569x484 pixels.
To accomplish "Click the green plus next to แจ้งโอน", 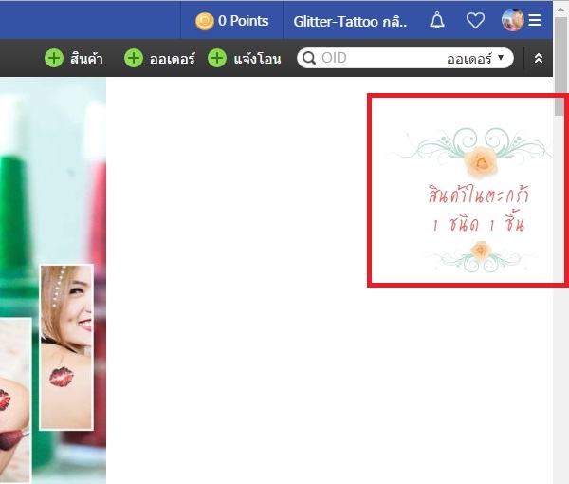I will 217,58.
